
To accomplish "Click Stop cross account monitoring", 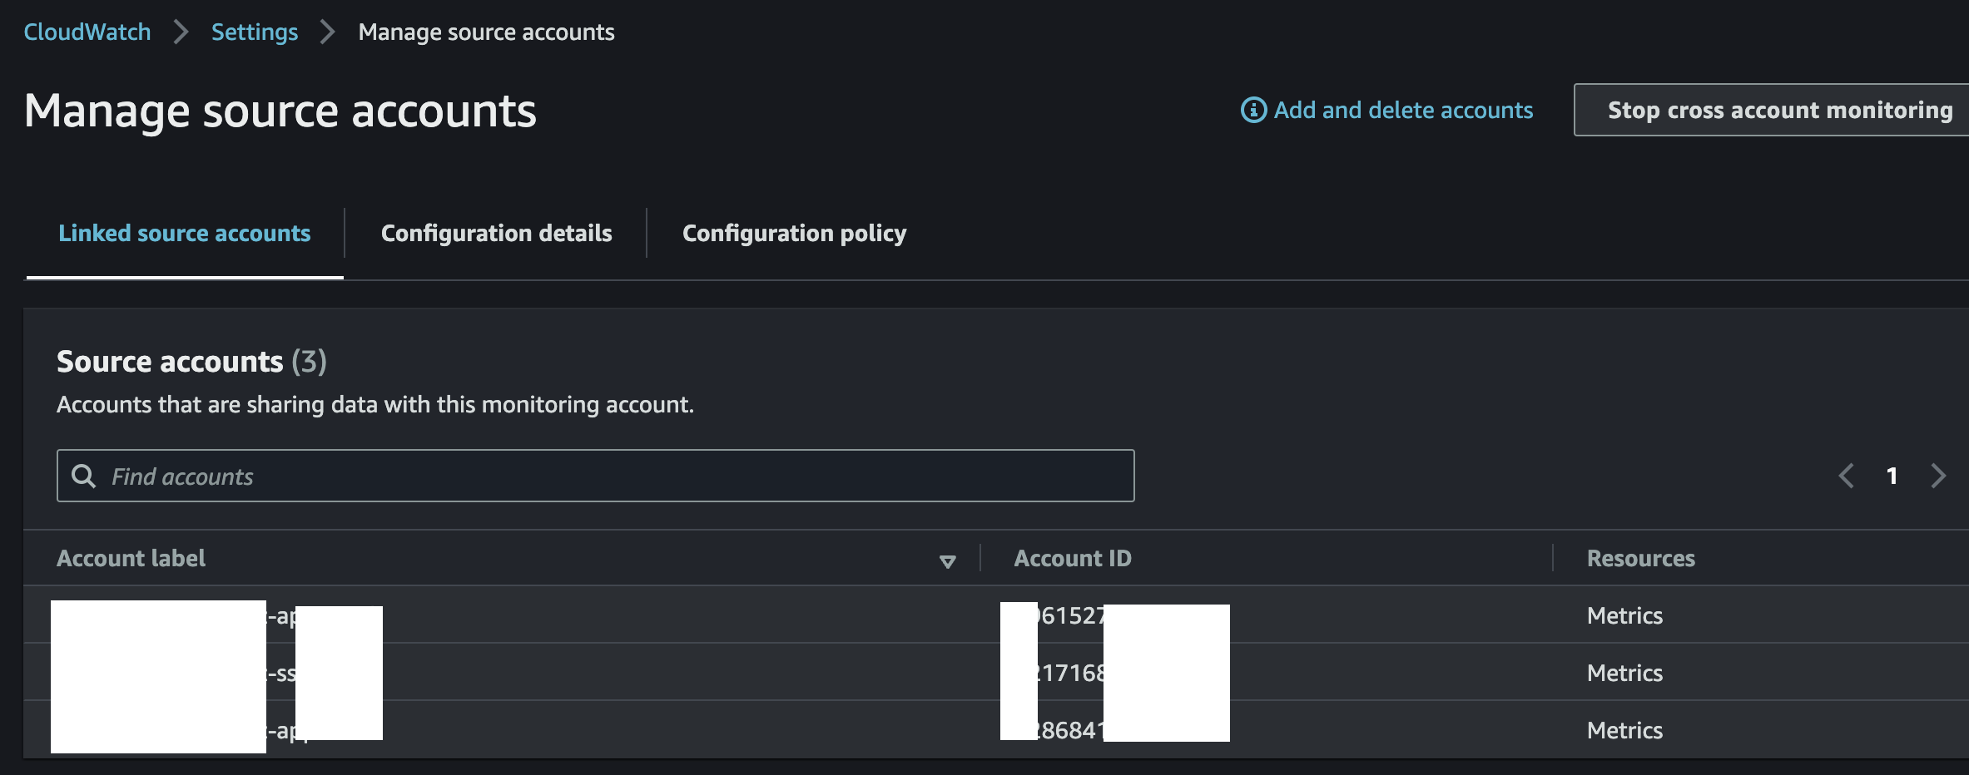I will [x=1778, y=109].
